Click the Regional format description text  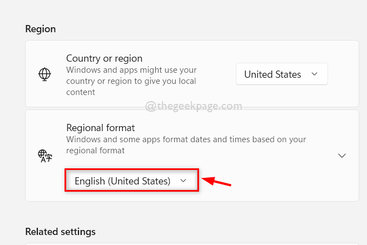(186, 144)
